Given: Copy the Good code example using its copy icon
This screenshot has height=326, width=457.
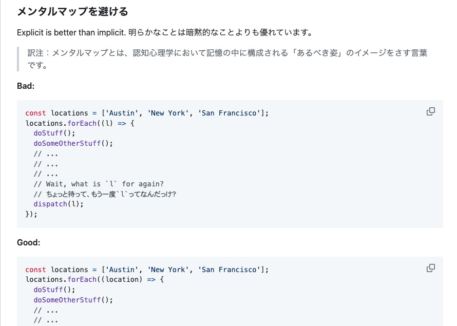Looking at the screenshot, I should pyautogui.click(x=431, y=267).
